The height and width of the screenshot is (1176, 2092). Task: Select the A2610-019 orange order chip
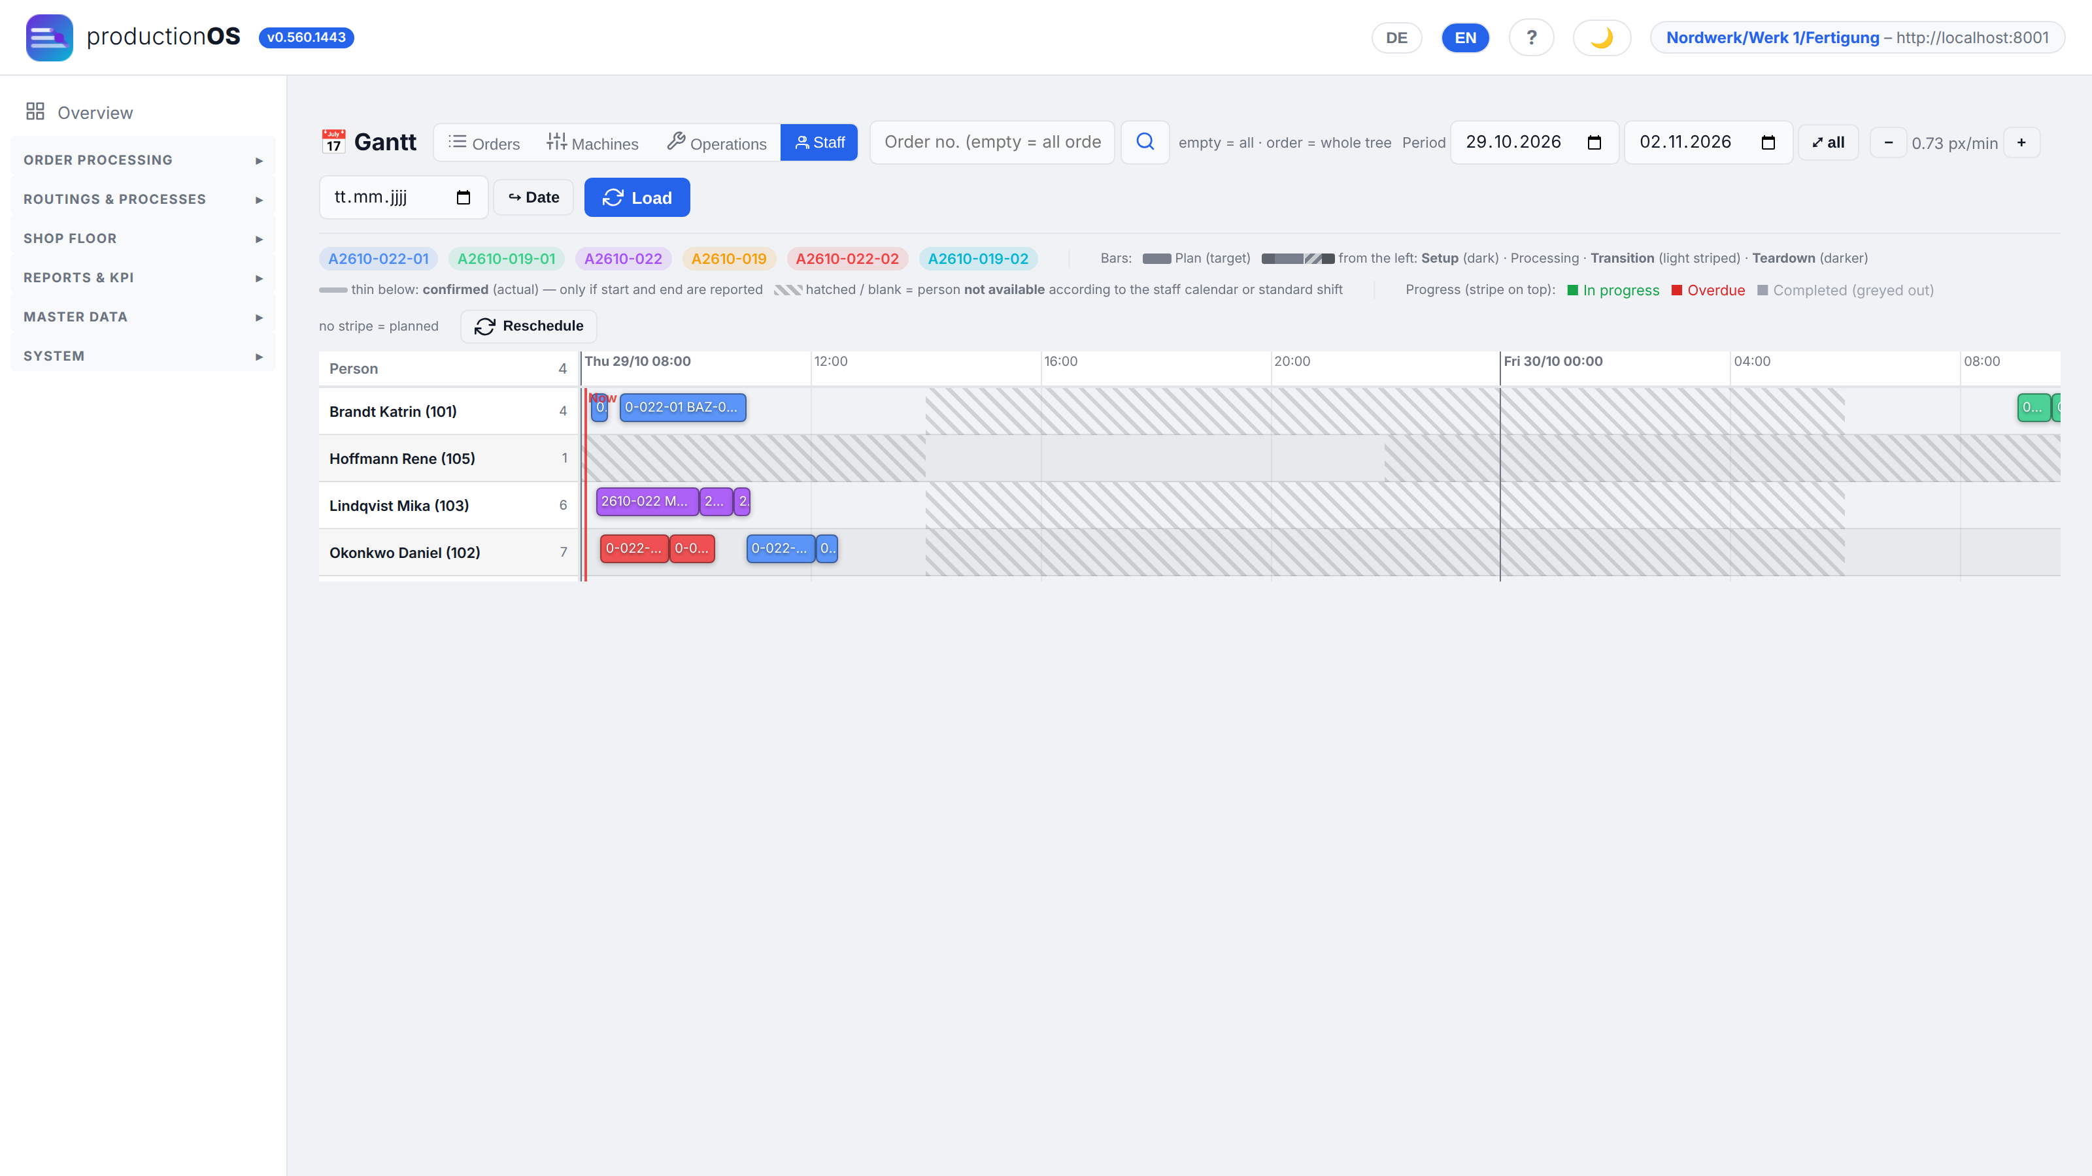click(x=728, y=259)
